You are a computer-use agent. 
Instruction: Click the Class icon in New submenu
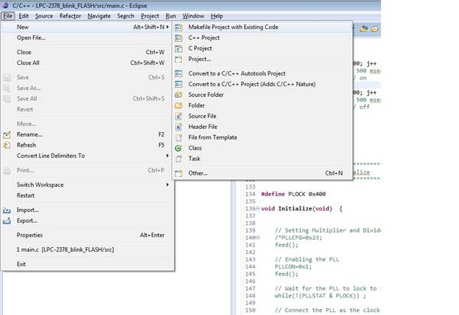coord(179,148)
